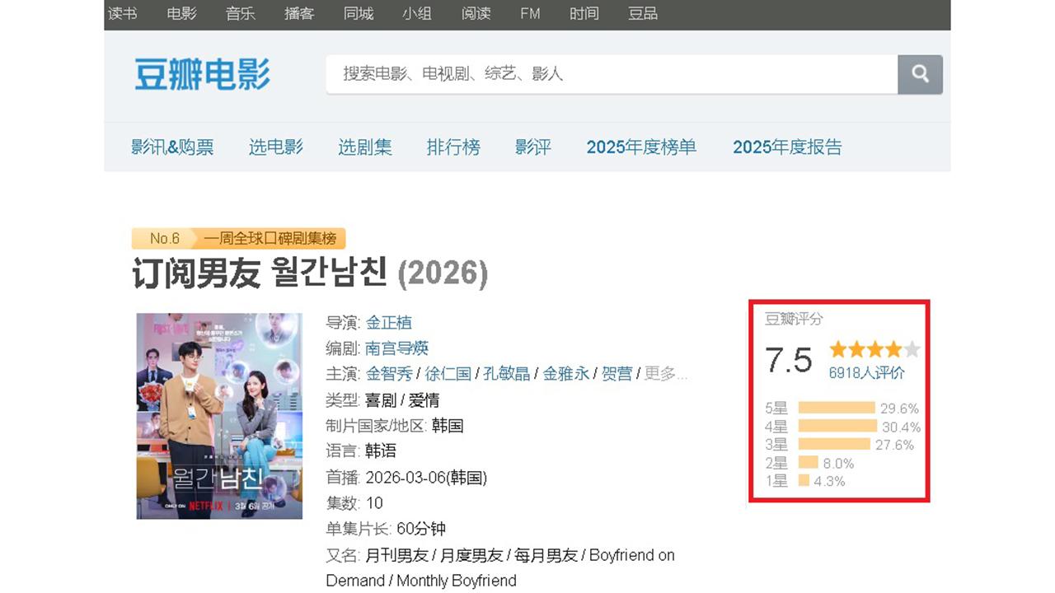Viewport: 1055px width, 593px height.
Task: Click actor 金智秀's name
Action: [x=389, y=374]
